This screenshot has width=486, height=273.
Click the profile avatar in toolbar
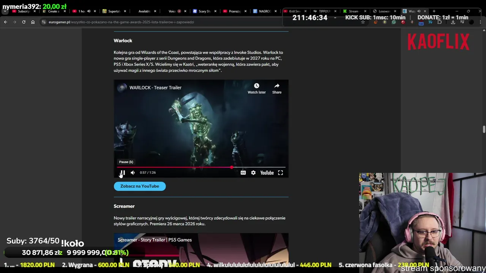tap(471, 22)
